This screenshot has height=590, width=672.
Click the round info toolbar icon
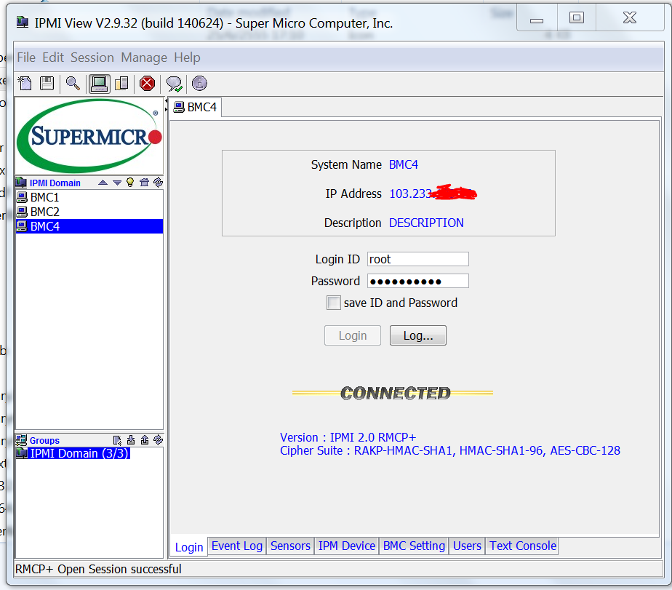click(199, 83)
